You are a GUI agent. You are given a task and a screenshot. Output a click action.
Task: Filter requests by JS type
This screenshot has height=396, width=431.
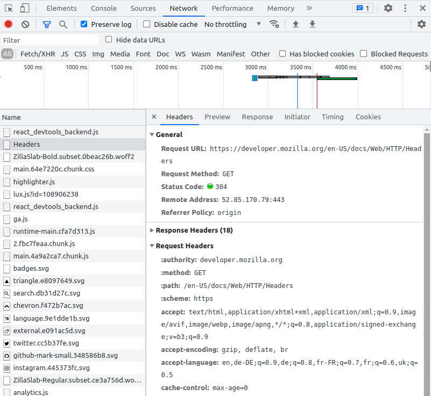65,54
